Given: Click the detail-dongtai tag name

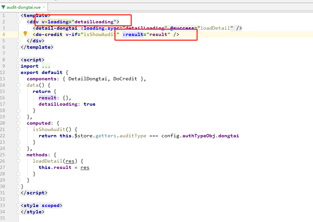Looking at the screenshot, I should (x=57, y=28).
